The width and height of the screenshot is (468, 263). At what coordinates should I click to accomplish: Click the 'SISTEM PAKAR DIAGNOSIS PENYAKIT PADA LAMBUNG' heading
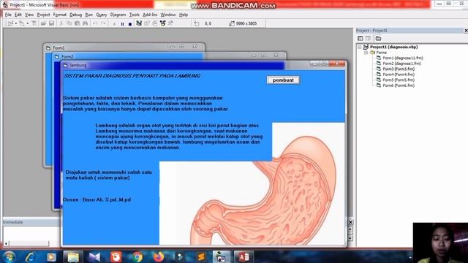(132, 76)
